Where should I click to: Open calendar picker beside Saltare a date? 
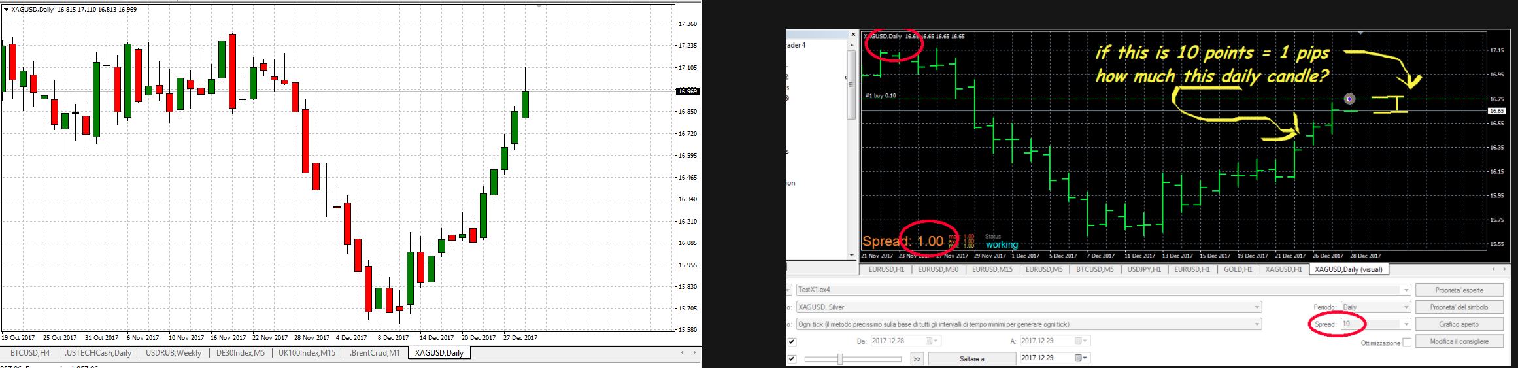point(1082,358)
